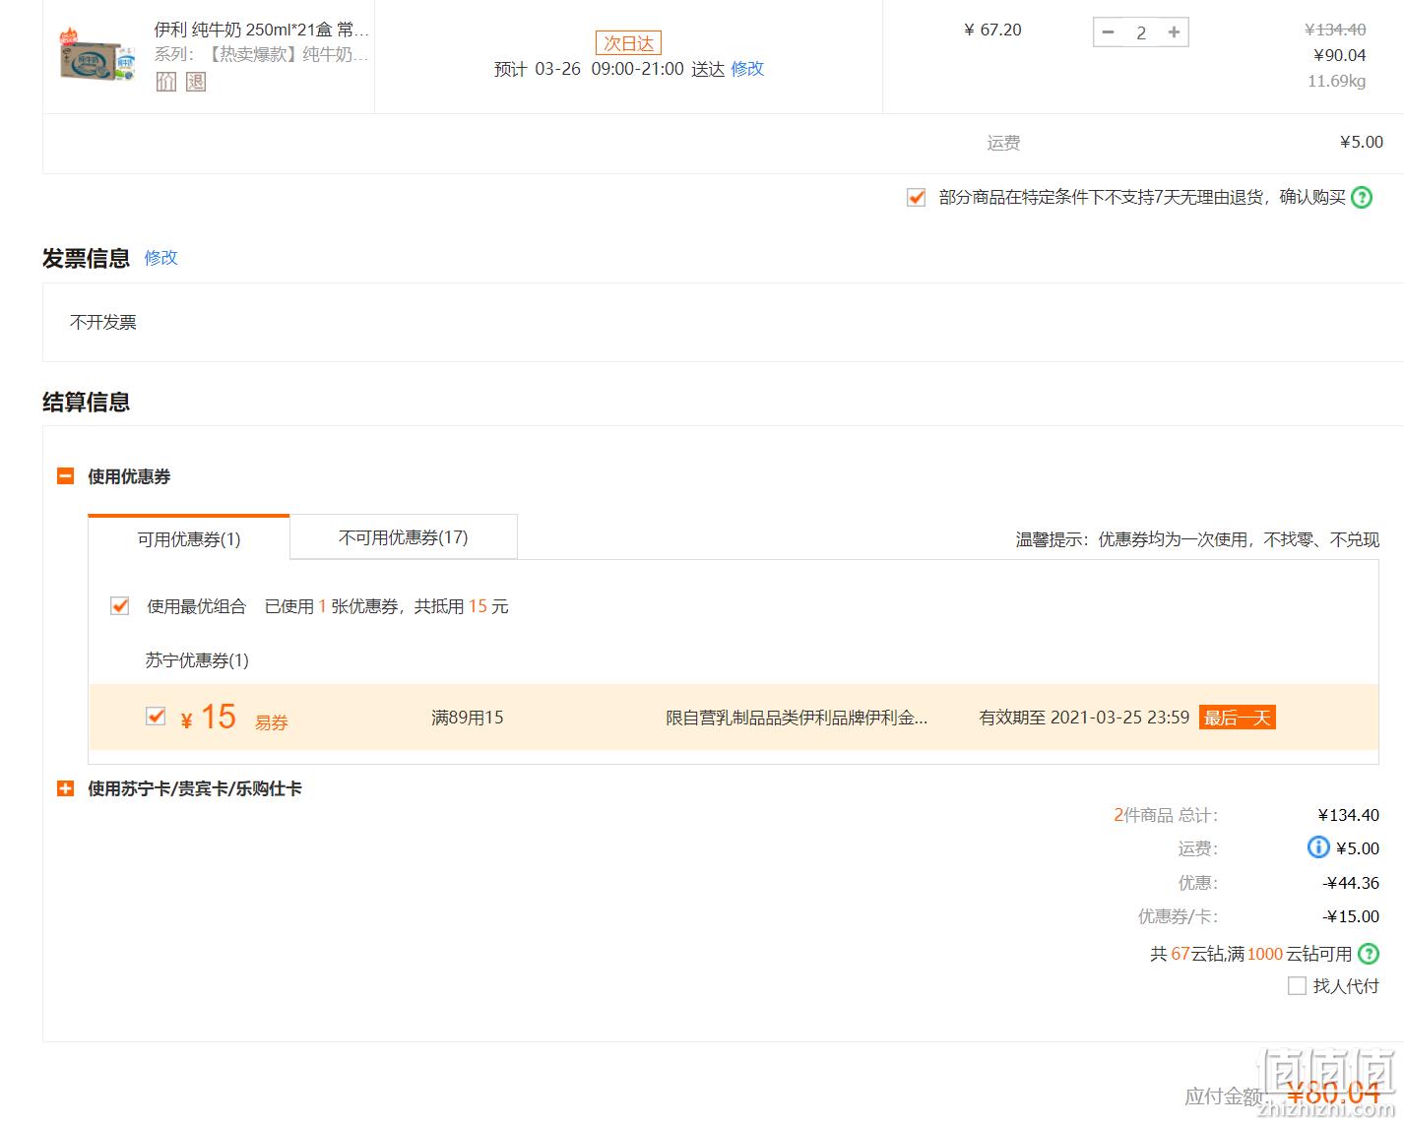Enable the 找人代付 checkbox
This screenshot has width=1404, height=1126.
click(x=1297, y=985)
